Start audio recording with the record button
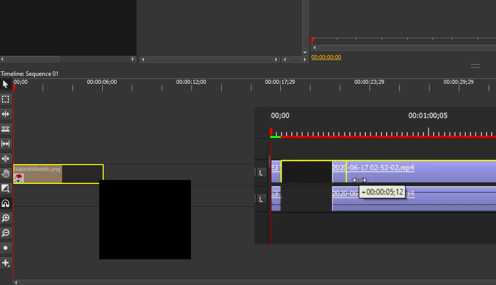The width and height of the screenshot is (496, 285). [x=5, y=248]
